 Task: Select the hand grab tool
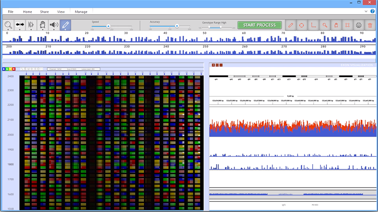(43, 24)
